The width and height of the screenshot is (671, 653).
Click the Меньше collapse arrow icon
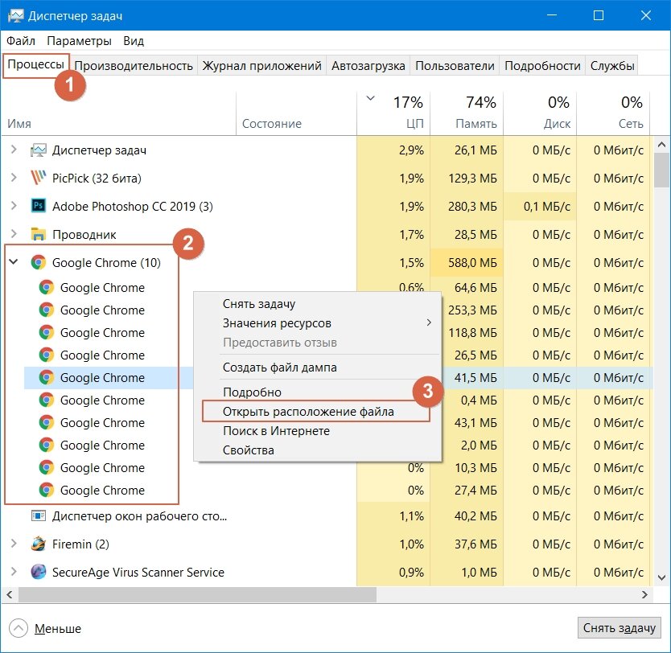pos(18,628)
